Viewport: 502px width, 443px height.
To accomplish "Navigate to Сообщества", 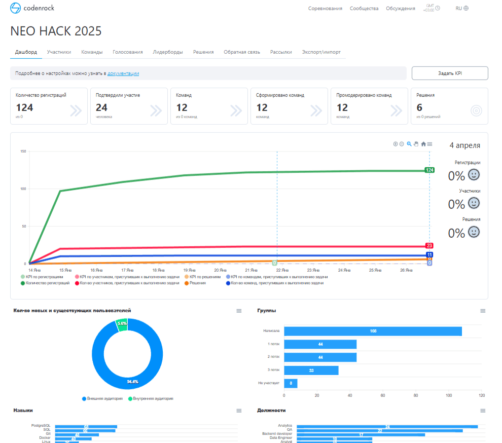I will pos(364,8).
